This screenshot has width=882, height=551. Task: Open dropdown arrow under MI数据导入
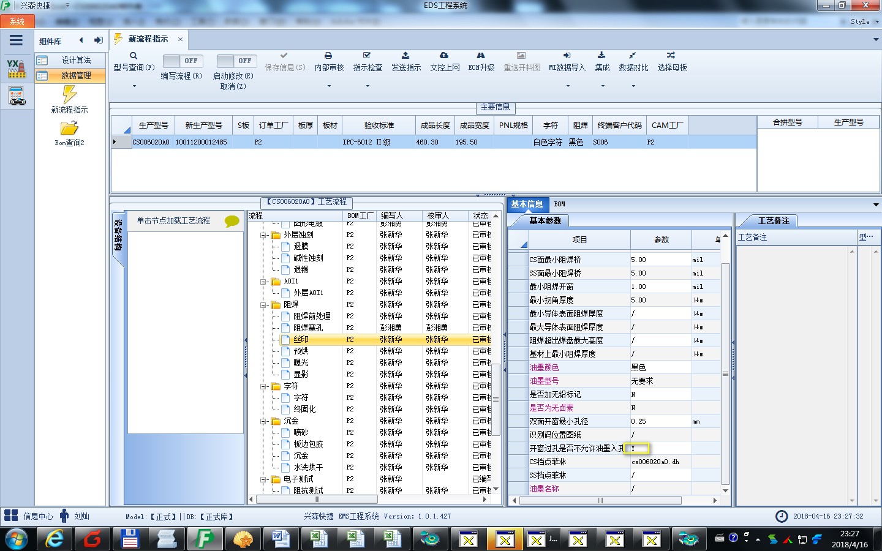click(x=567, y=86)
